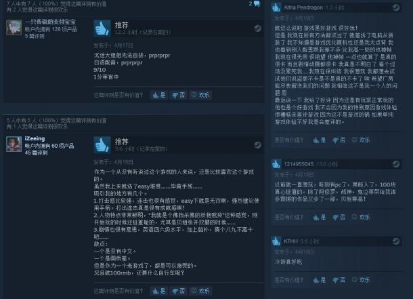Vote 否 on the first review

pos(178,95)
